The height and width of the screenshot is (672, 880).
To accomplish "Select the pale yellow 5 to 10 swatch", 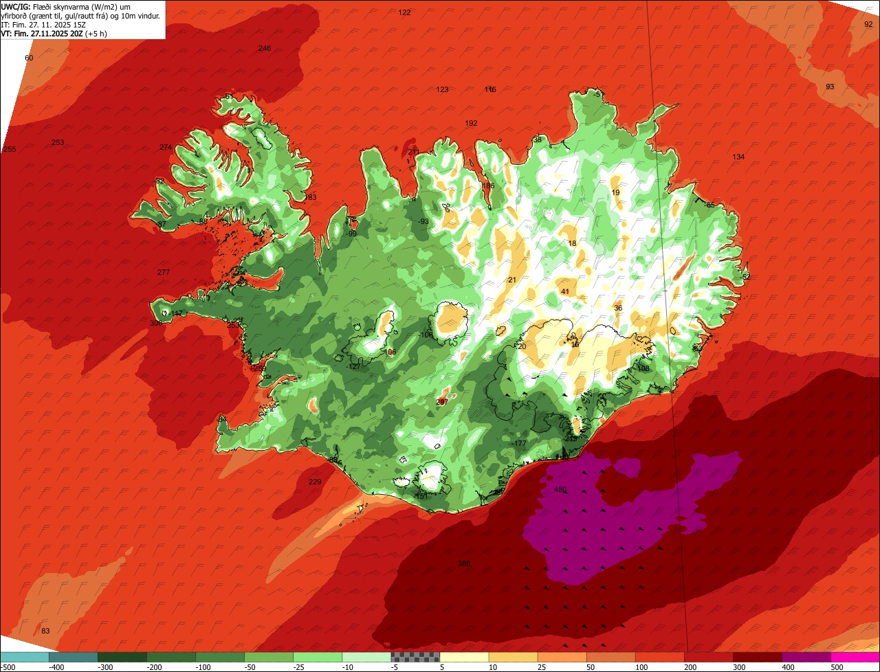I will tap(464, 657).
